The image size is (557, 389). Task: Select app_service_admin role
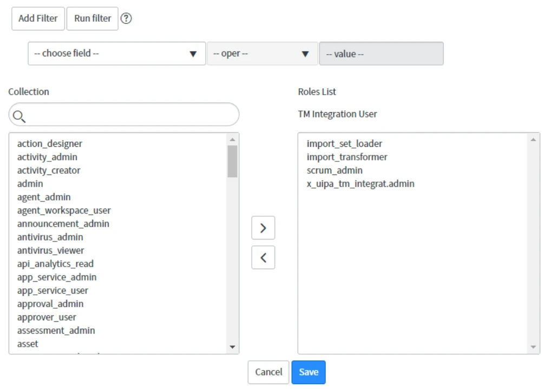pyautogui.click(x=57, y=277)
